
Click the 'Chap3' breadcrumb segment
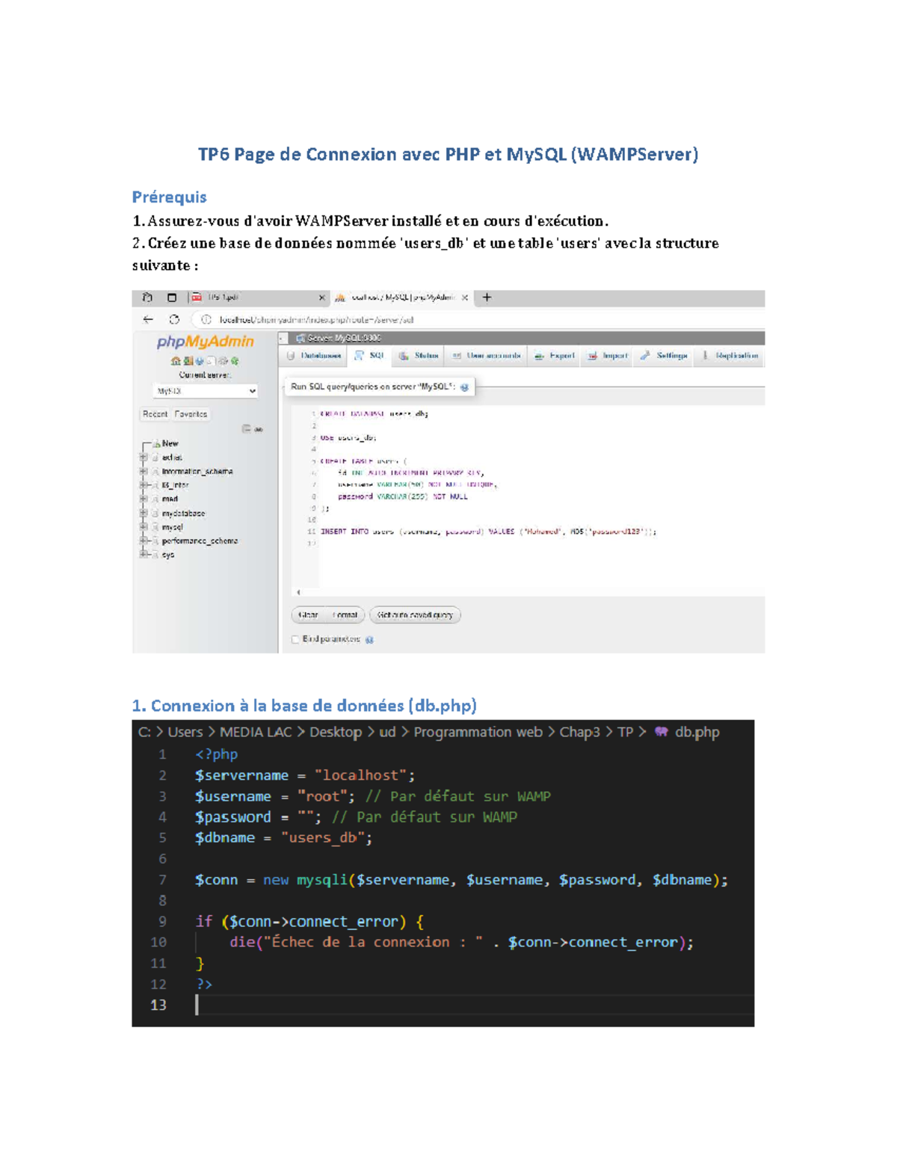click(580, 732)
